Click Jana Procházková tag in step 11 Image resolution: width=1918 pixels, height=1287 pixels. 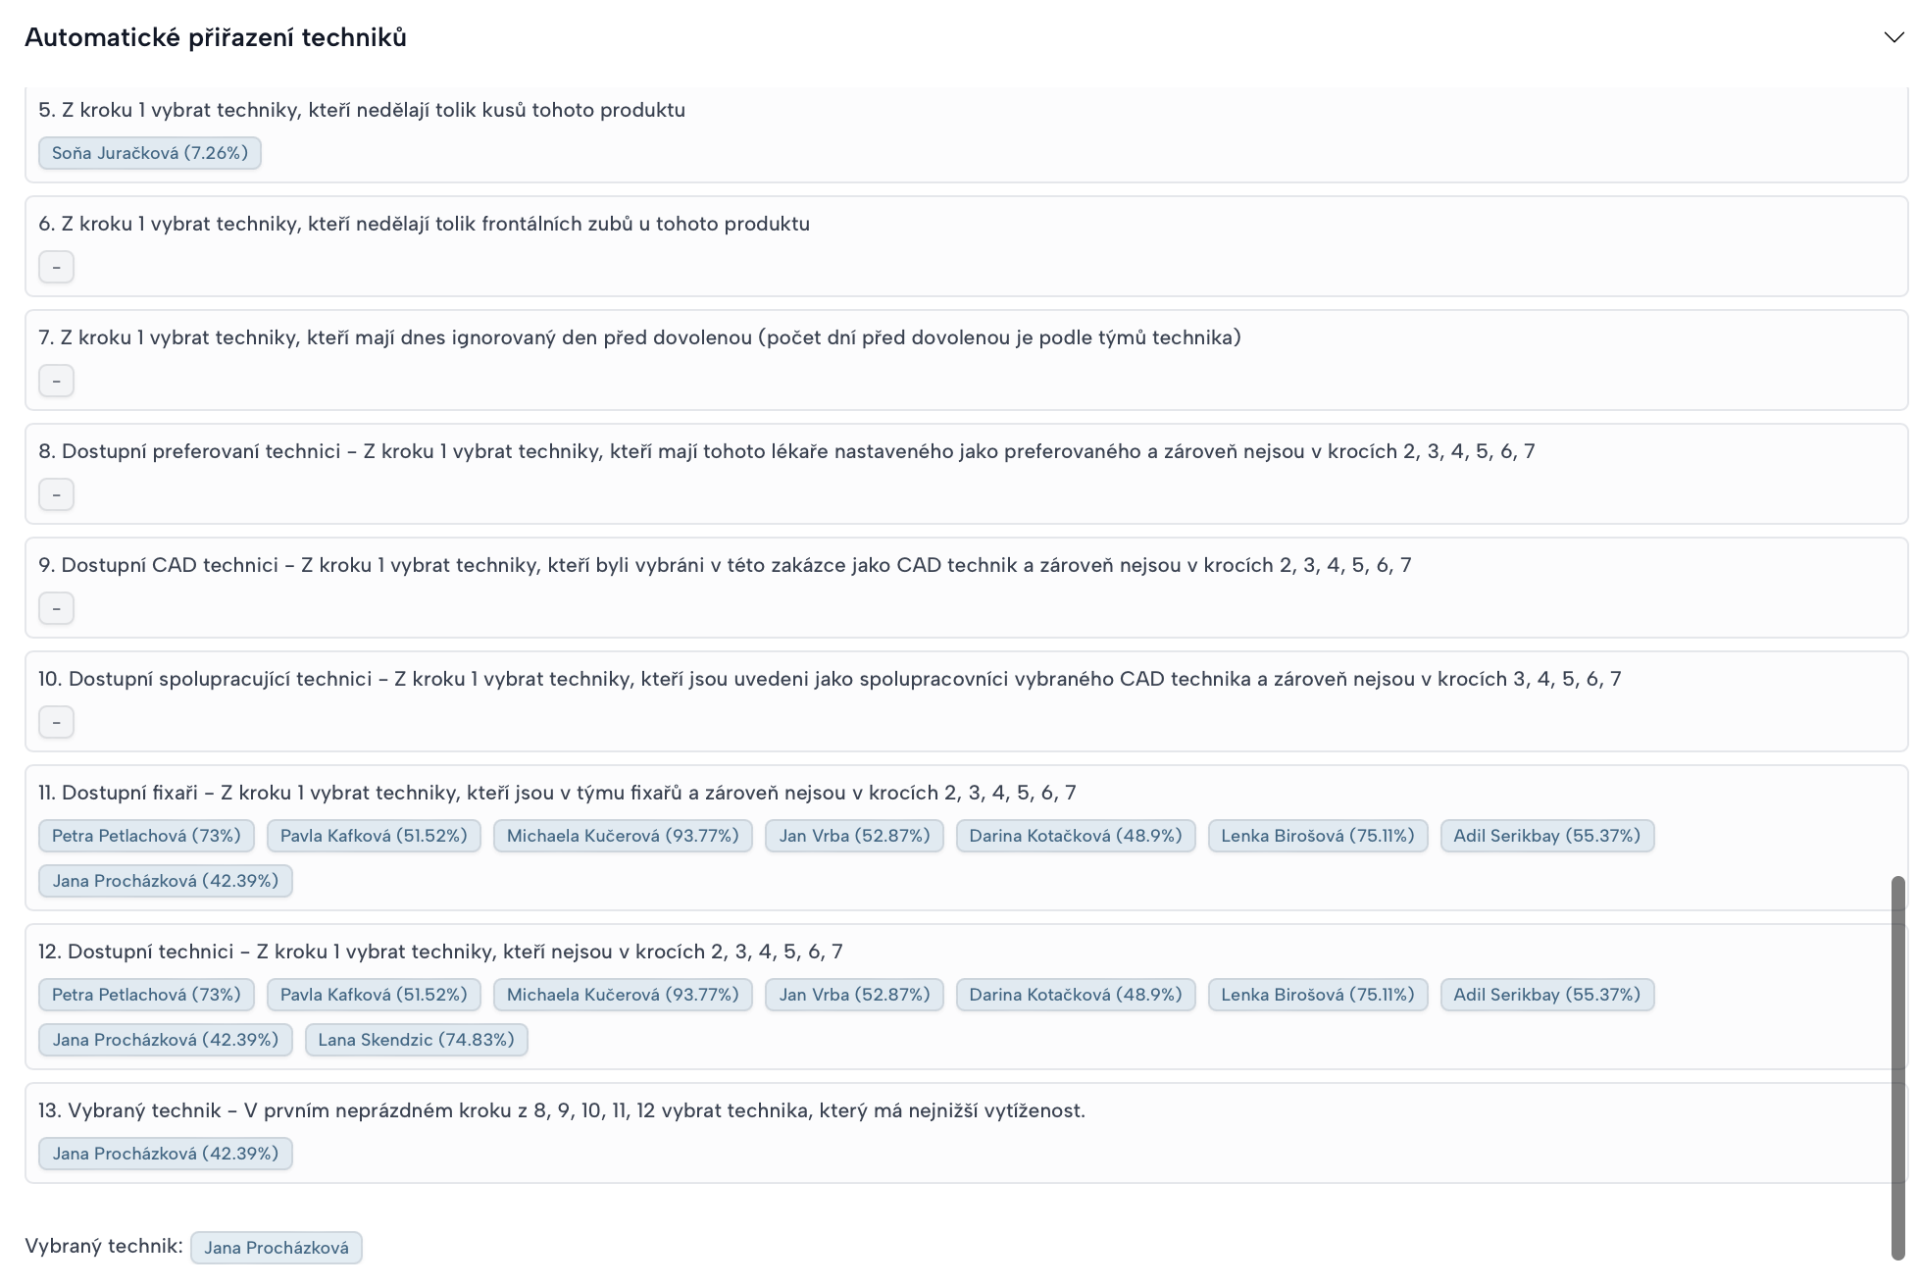[165, 881]
